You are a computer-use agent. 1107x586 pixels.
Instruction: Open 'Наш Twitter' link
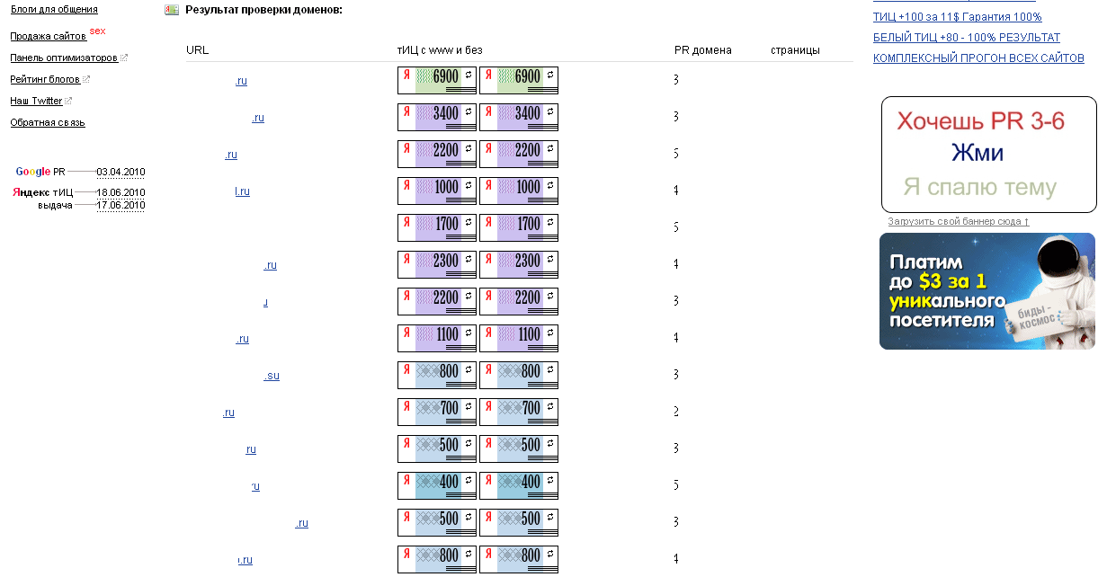(x=36, y=101)
